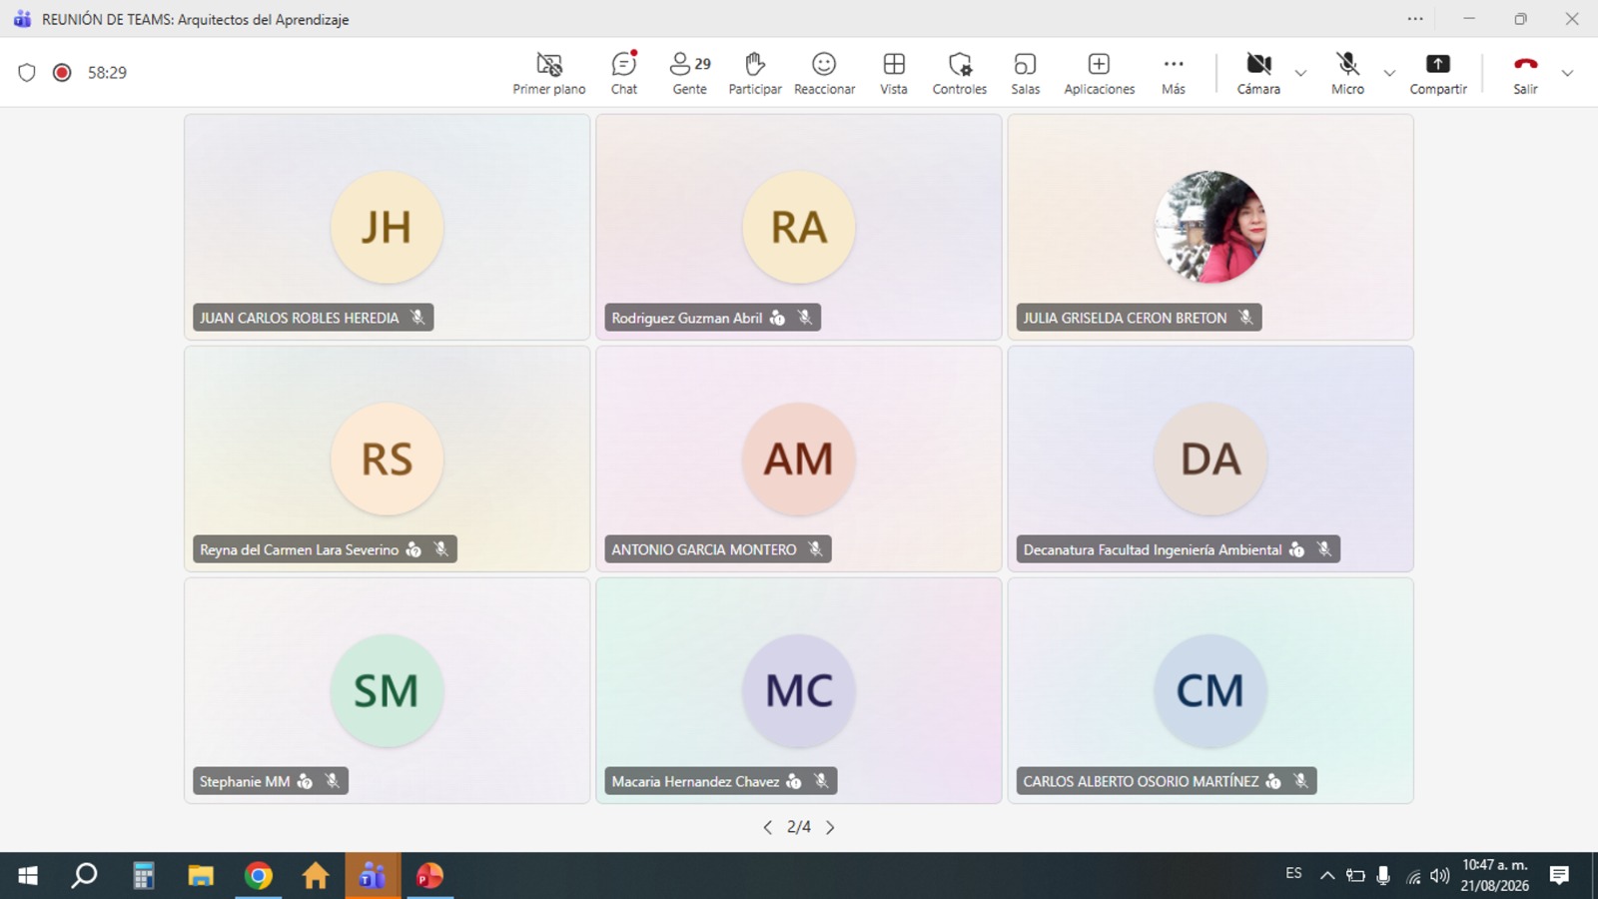Show the Gente participants list
This screenshot has height=899, width=1598.
coord(689,73)
